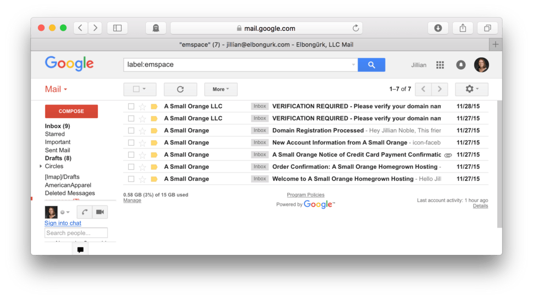Start a phone call in chat

coord(85,212)
